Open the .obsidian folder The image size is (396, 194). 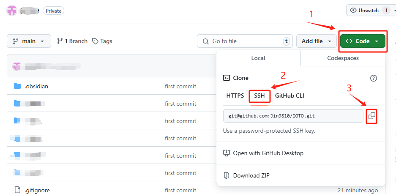click(36, 86)
